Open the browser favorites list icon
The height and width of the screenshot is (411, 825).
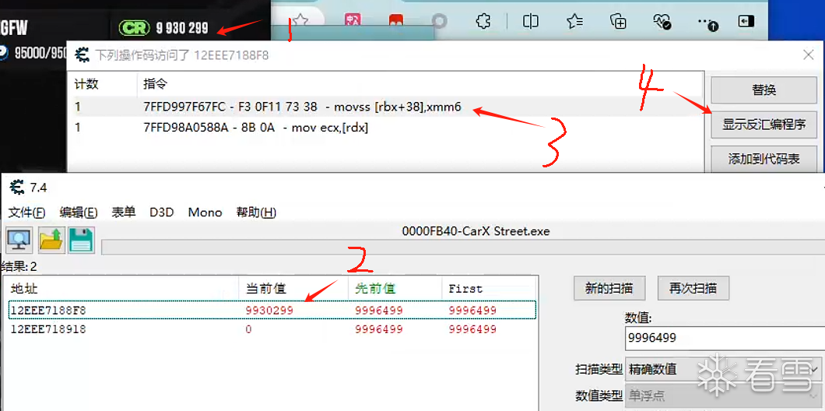tap(574, 22)
